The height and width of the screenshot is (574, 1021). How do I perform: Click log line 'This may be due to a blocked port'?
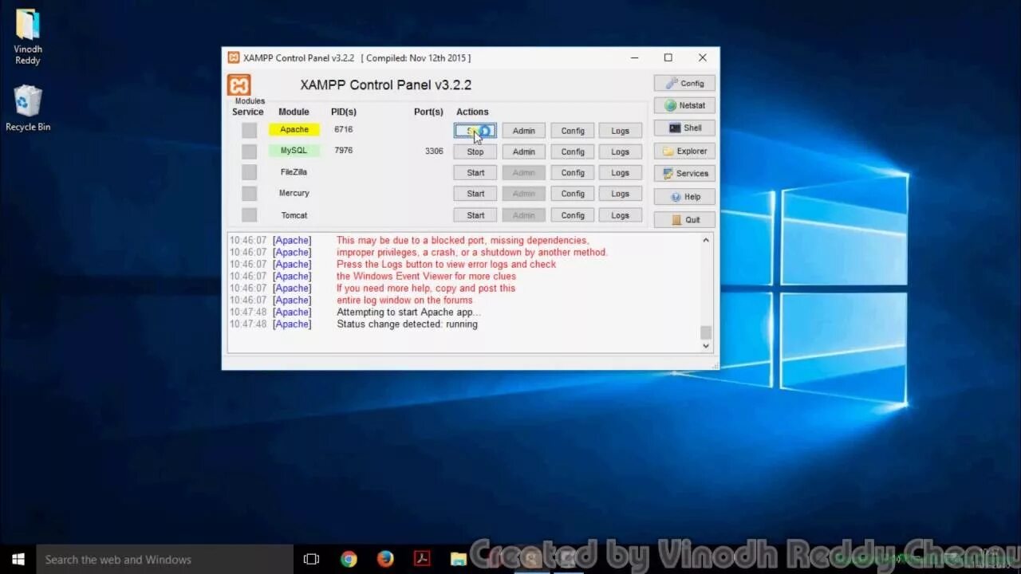(463, 241)
